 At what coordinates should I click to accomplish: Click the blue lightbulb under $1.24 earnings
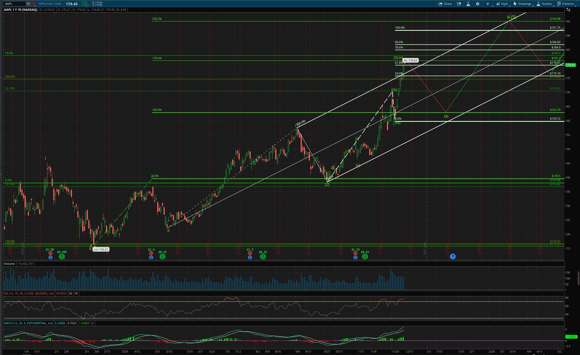(355, 257)
